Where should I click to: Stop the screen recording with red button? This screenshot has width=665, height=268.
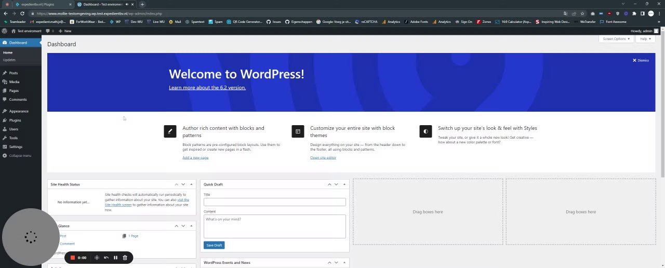click(73, 258)
